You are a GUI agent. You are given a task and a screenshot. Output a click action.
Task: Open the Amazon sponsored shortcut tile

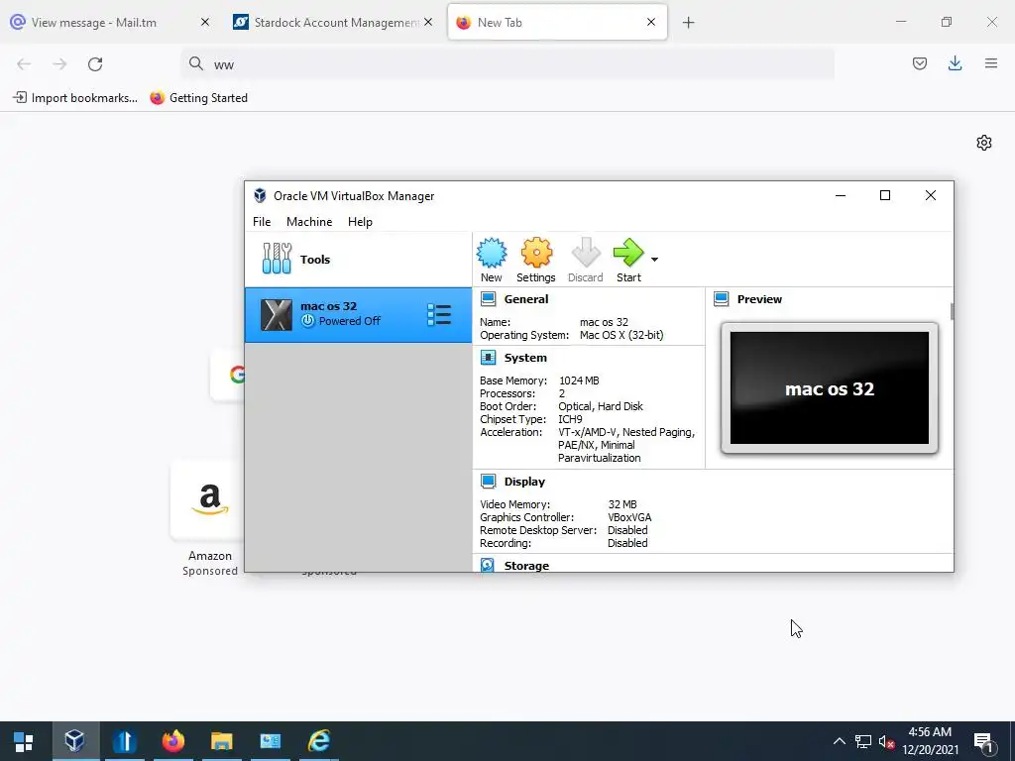[x=209, y=499]
